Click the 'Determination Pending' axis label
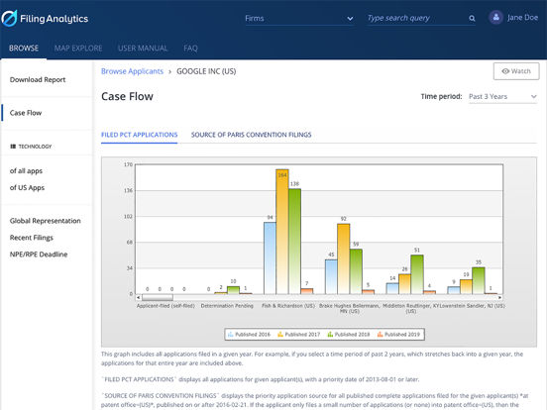Screen dimensions: 547x410 click(x=227, y=306)
